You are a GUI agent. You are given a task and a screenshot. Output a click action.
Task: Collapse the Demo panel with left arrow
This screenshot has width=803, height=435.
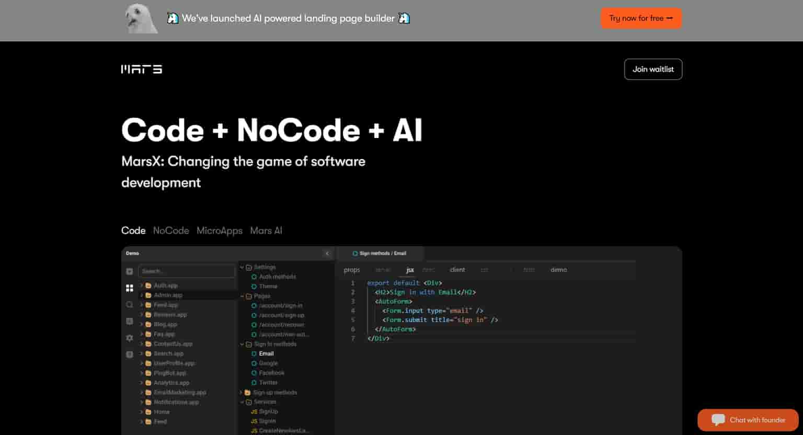pyautogui.click(x=327, y=254)
